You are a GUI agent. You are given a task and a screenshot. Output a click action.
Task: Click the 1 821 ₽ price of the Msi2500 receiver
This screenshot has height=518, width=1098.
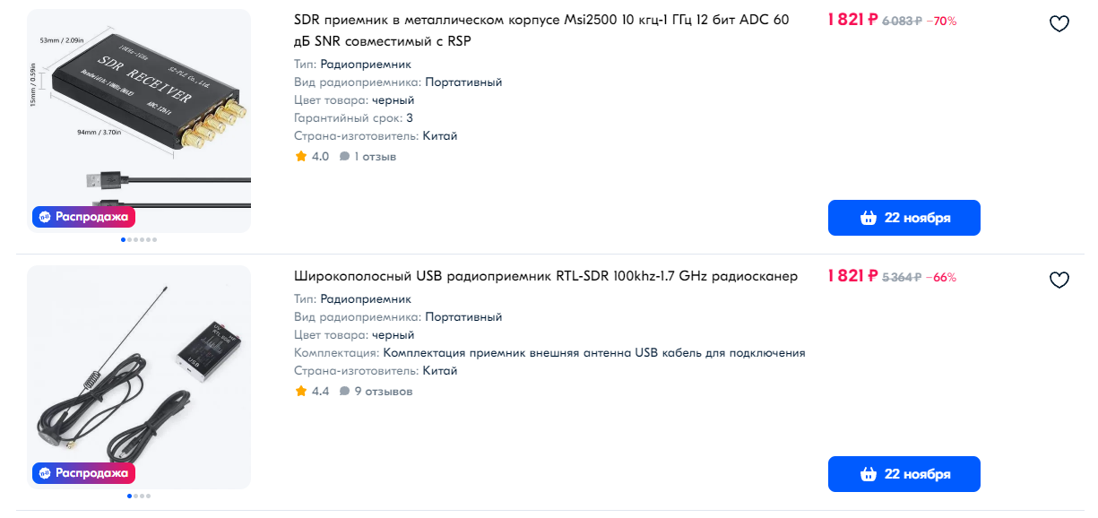pos(852,20)
